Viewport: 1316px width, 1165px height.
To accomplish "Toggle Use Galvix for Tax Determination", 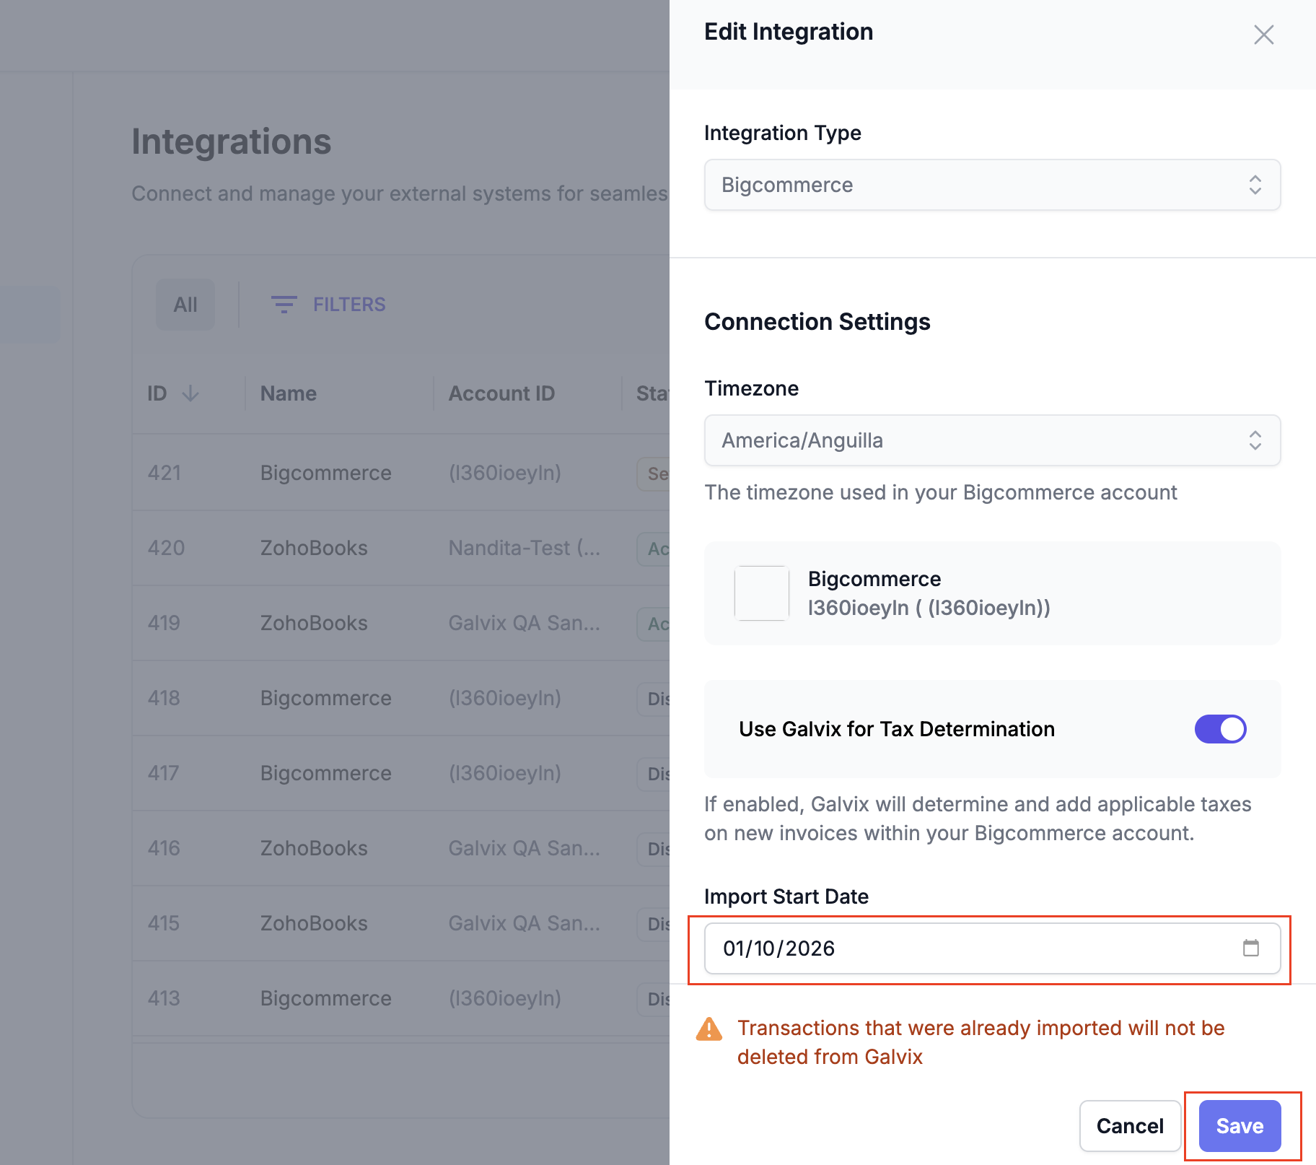I will pos(1220,729).
